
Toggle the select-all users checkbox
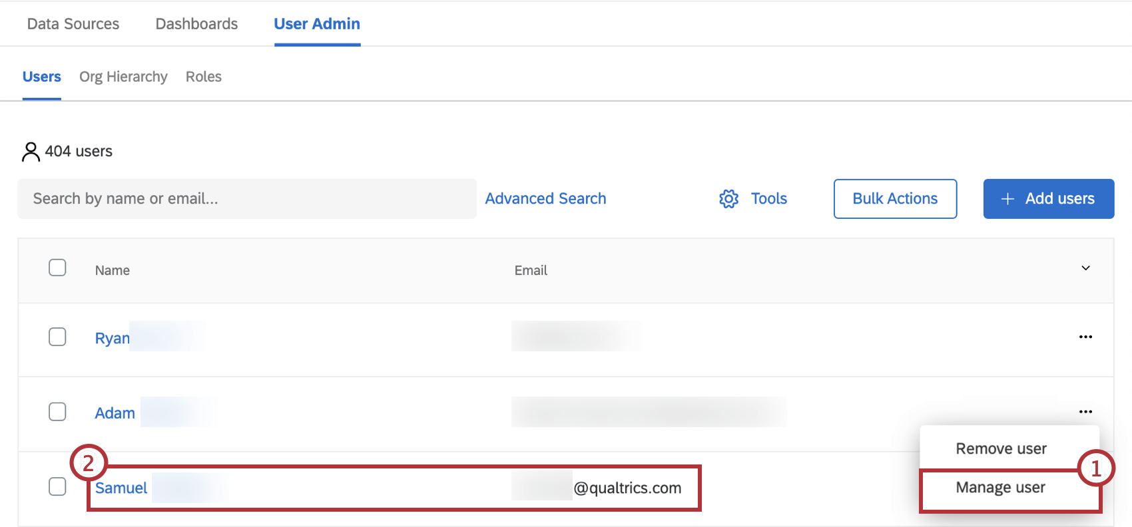point(57,267)
